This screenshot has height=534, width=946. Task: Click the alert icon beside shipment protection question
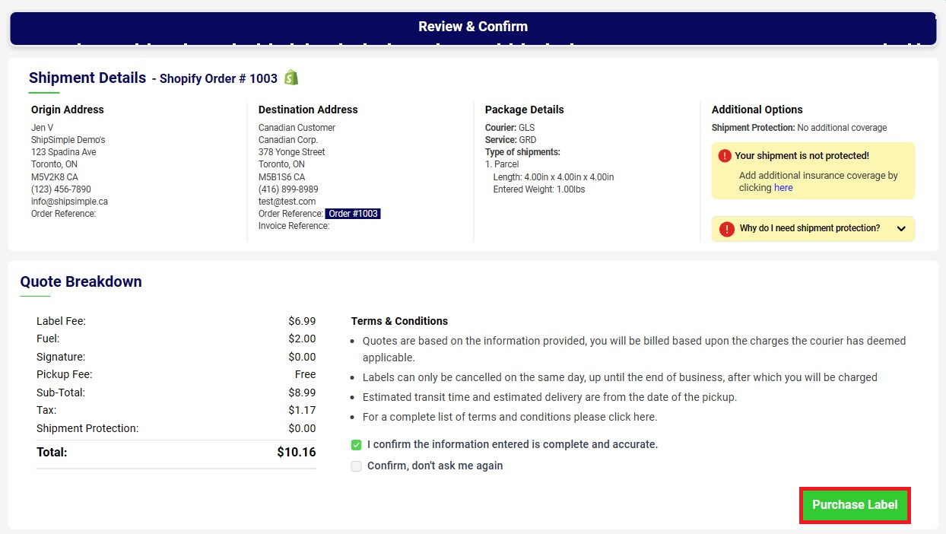[x=726, y=229]
